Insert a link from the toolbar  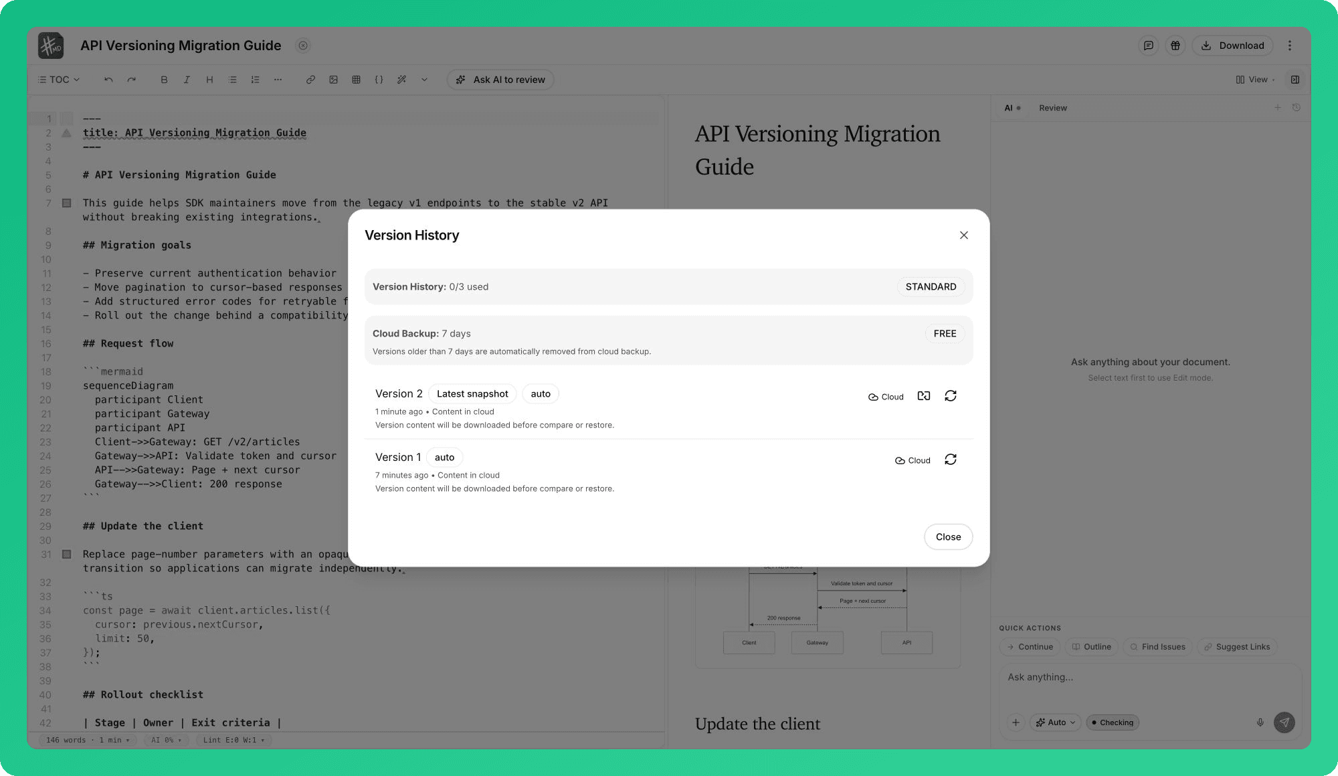[x=310, y=80]
